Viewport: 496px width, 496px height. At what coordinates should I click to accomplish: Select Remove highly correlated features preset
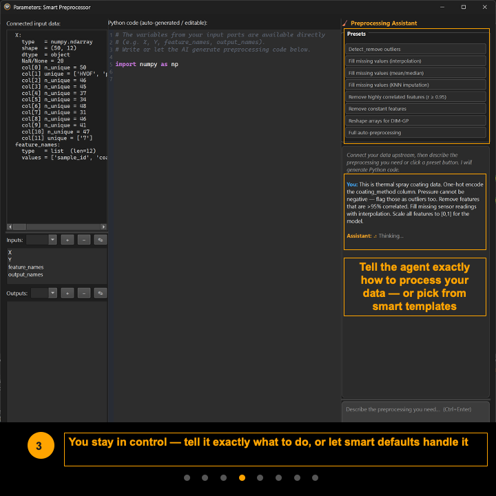point(415,97)
